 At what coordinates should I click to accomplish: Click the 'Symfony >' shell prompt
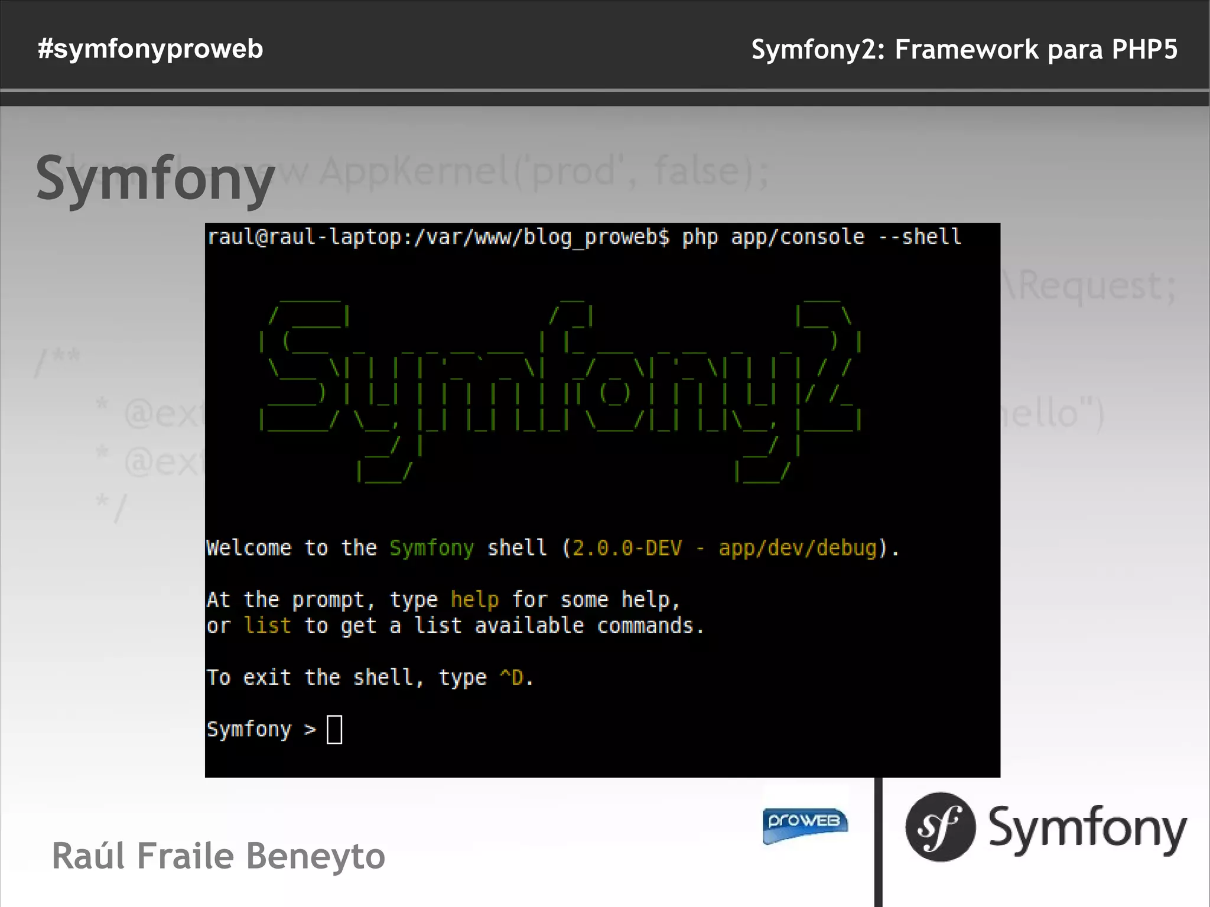point(261,730)
